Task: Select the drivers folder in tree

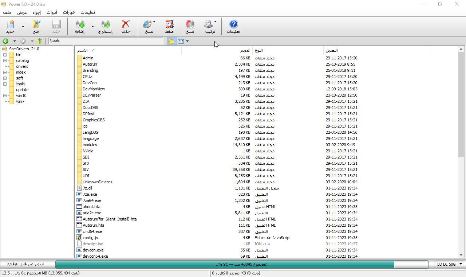Action: click(22, 66)
